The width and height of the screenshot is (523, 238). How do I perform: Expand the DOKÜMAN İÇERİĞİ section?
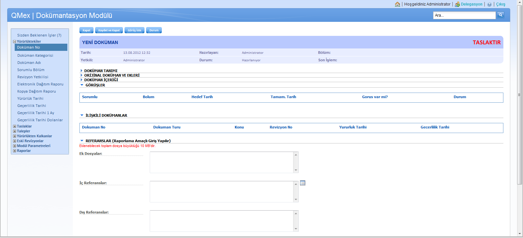tap(81, 80)
